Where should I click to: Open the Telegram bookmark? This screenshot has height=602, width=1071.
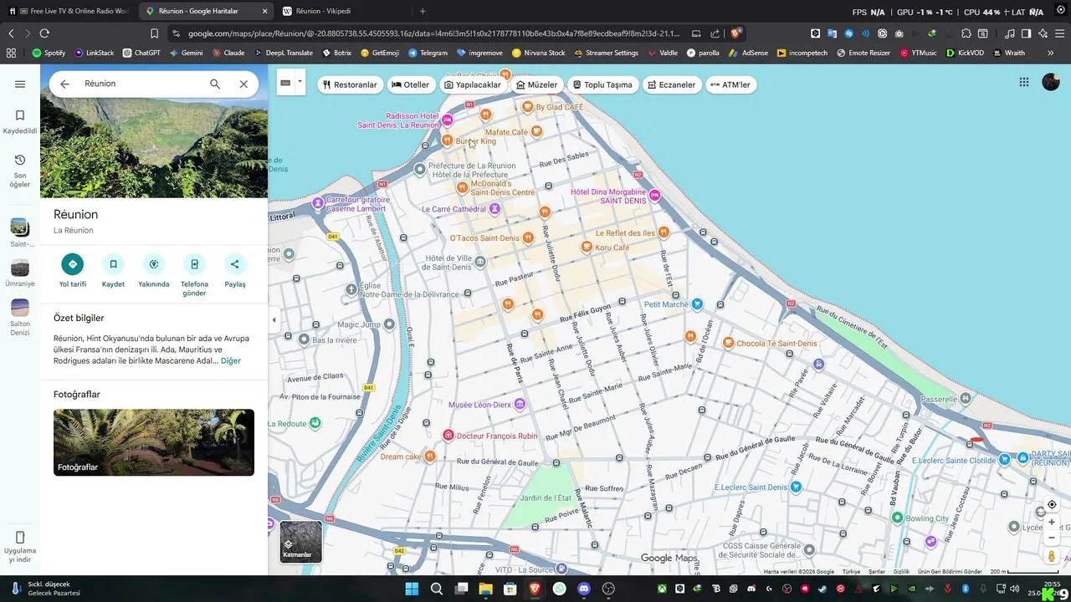[x=428, y=53]
